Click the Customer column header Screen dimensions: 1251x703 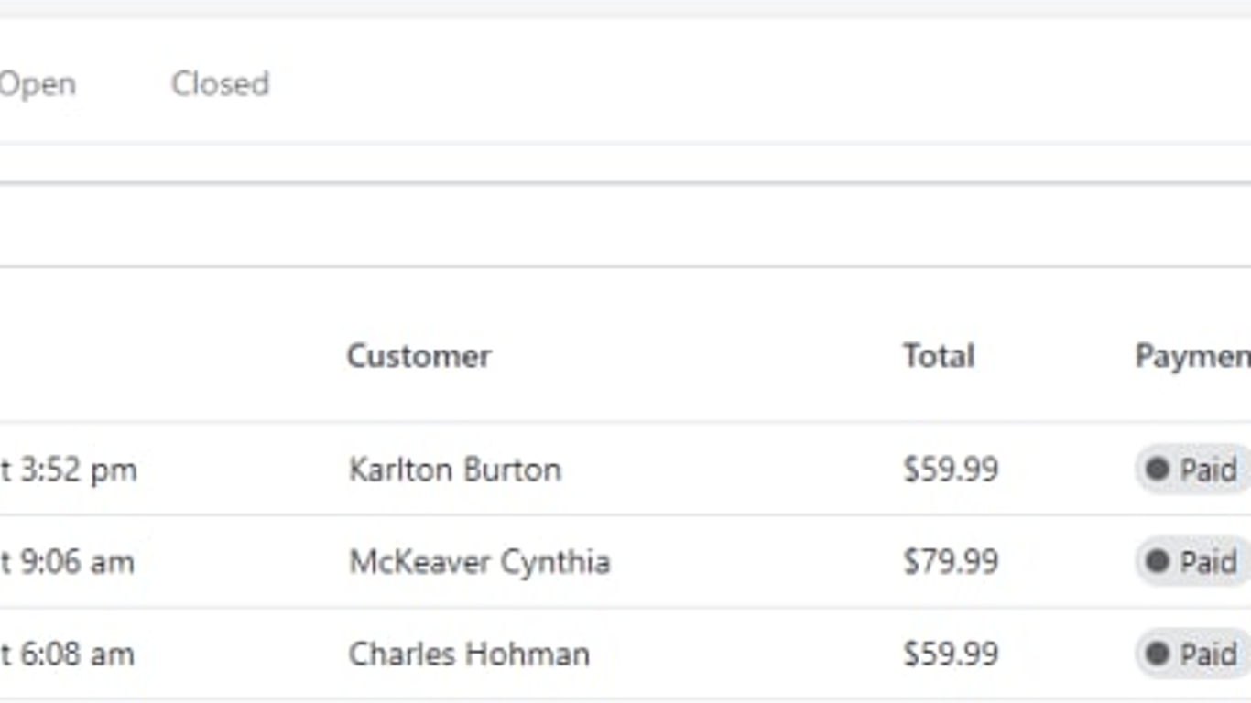(x=419, y=356)
